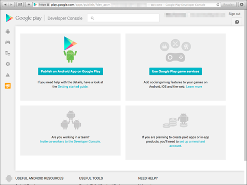Open Alerts warning triangle sidebar icon
The height and width of the screenshot is (185, 247).
(x=8, y=75)
